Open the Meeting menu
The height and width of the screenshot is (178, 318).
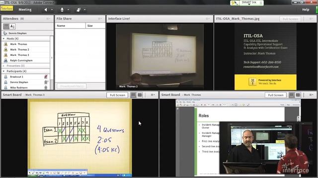25,9
